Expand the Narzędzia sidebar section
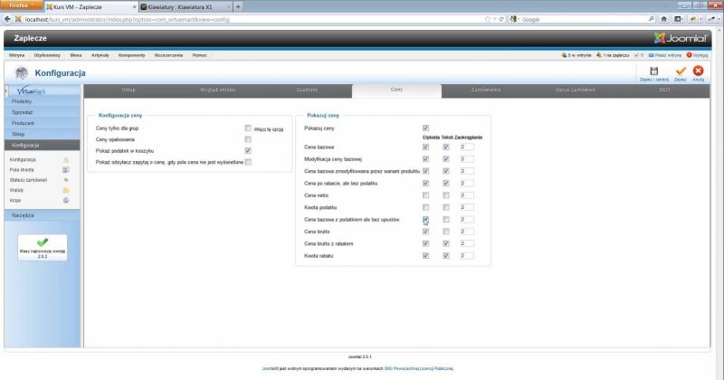This screenshot has height=380, width=724. pyautogui.click(x=24, y=215)
